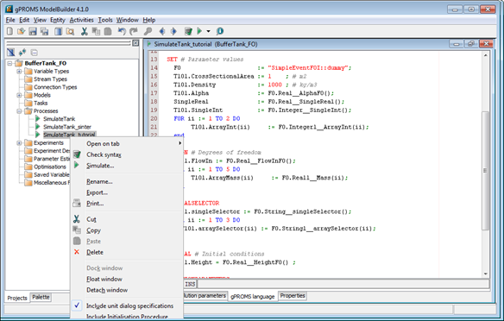The height and width of the screenshot is (321, 504).
Task: Click the green Simulate play icon in toolbar
Action: coord(199,31)
